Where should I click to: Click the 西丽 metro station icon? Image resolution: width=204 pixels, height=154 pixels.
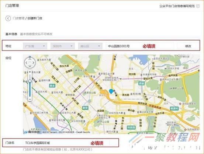(x=141, y=83)
